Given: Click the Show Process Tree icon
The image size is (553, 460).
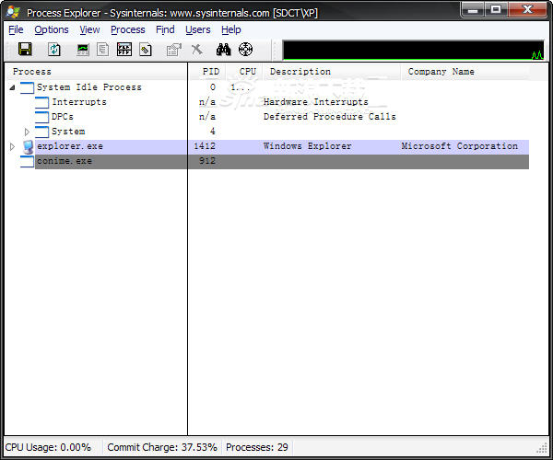Looking at the screenshot, I should [x=102, y=50].
